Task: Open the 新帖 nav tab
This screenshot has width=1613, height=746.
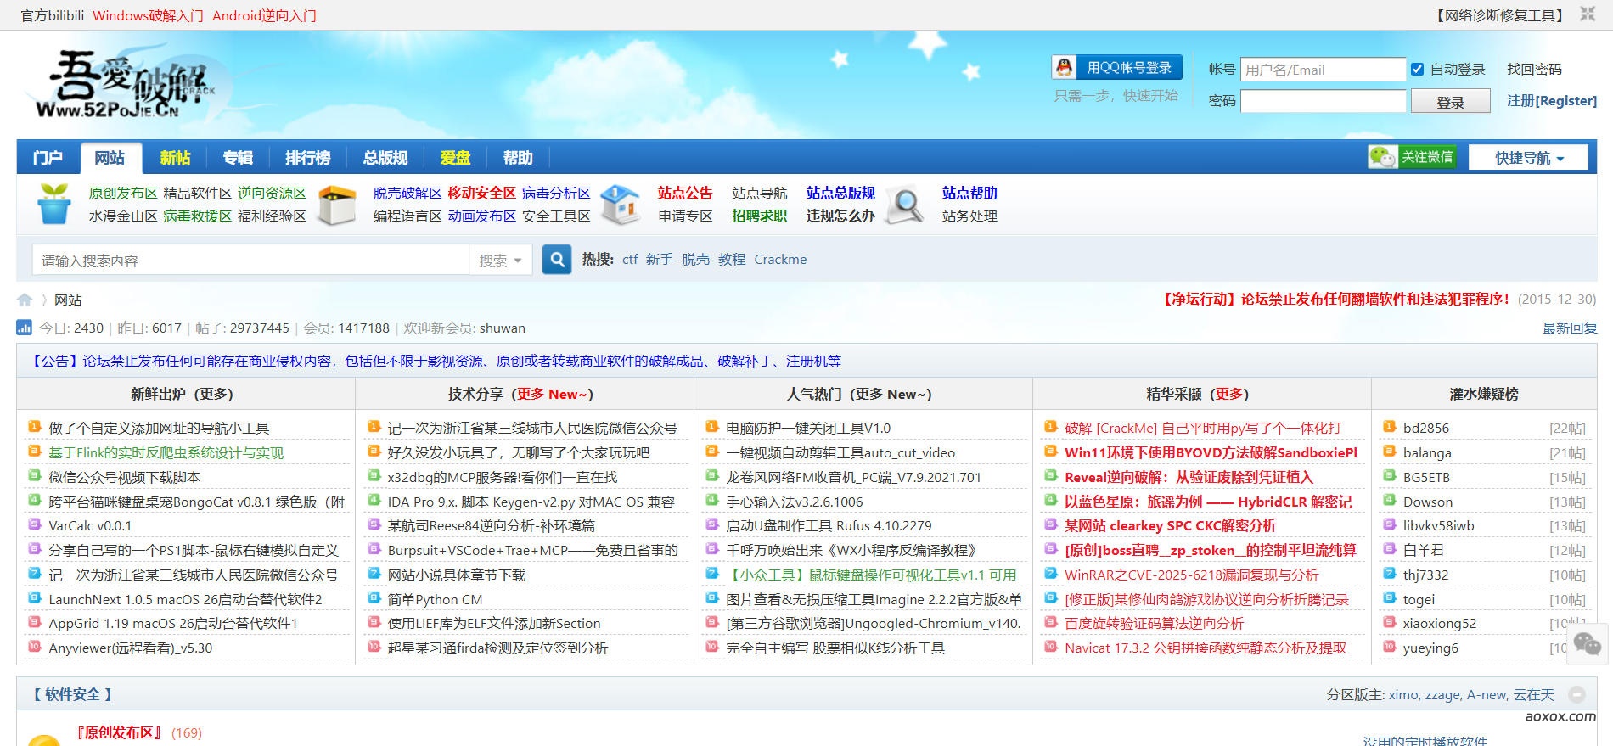Action: tap(175, 158)
